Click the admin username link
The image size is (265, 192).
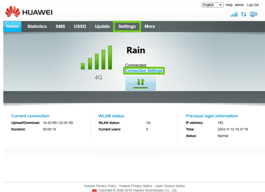(239, 5)
